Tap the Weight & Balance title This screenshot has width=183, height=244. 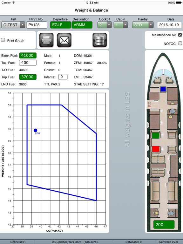(91, 10)
